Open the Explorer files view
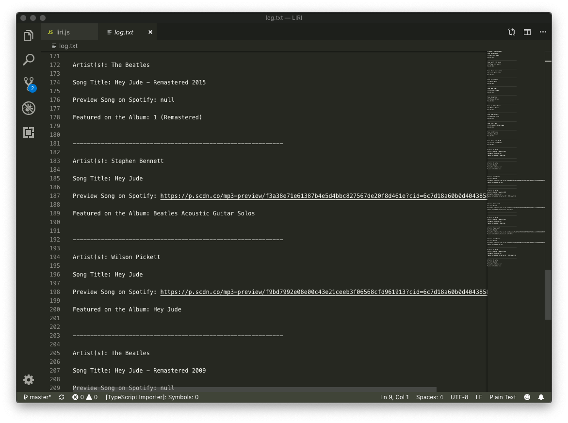568x423 pixels. coord(29,35)
